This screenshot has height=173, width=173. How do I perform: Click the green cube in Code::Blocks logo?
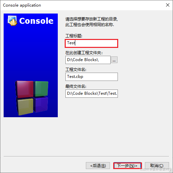(41, 88)
